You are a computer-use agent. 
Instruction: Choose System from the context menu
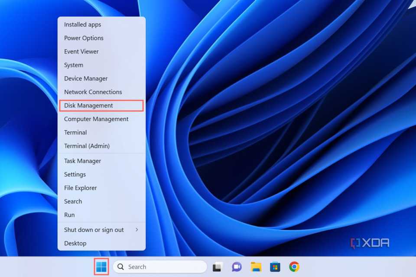point(101,65)
